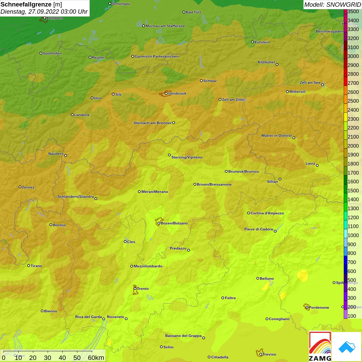Click the Steinach am Brenner label
The image size is (362, 362).
click(x=153, y=123)
